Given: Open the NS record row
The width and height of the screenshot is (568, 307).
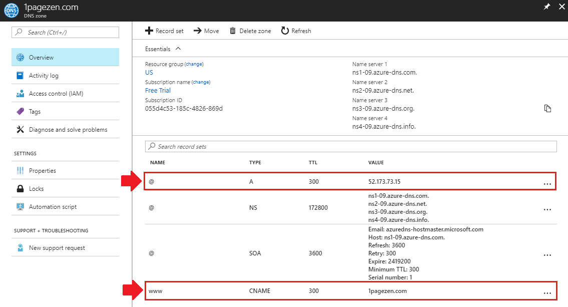Looking at the screenshot, I should click(x=351, y=208).
